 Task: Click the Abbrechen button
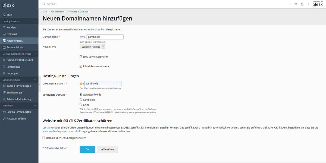click(108, 149)
